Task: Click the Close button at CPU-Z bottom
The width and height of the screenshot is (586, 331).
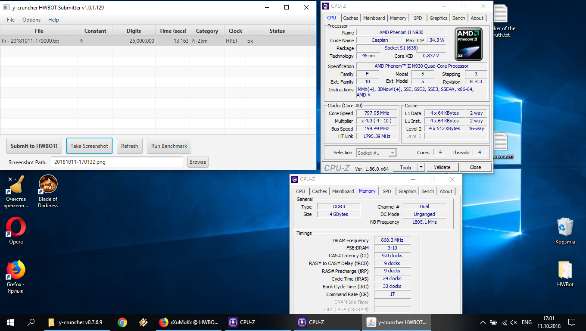Action: pyautogui.click(x=475, y=168)
